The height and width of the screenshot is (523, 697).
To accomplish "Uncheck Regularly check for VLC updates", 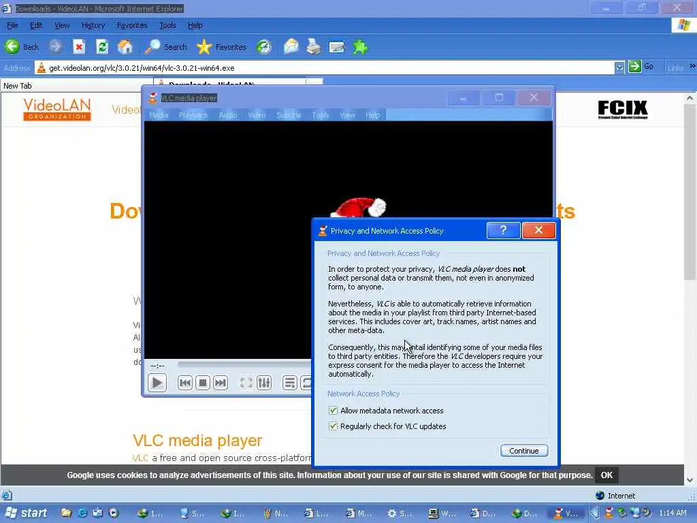I will [333, 426].
